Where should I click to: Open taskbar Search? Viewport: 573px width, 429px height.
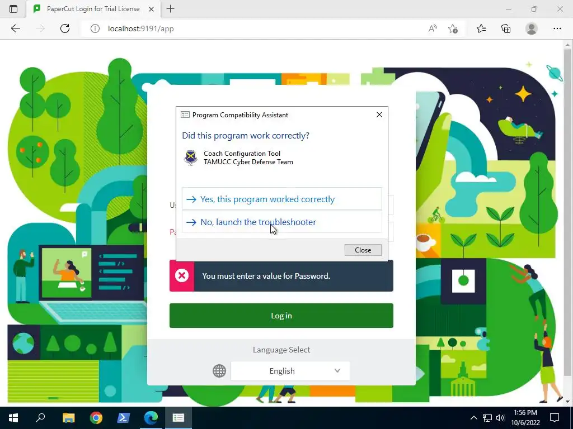40,418
